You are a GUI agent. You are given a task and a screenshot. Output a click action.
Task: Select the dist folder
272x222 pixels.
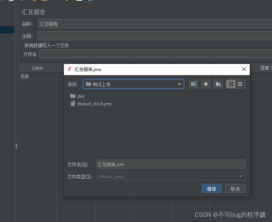point(77,96)
